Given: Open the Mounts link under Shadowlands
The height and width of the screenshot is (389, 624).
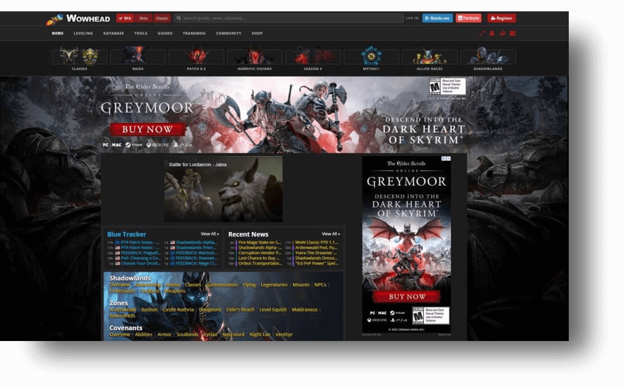Looking at the screenshot, I should (x=301, y=285).
